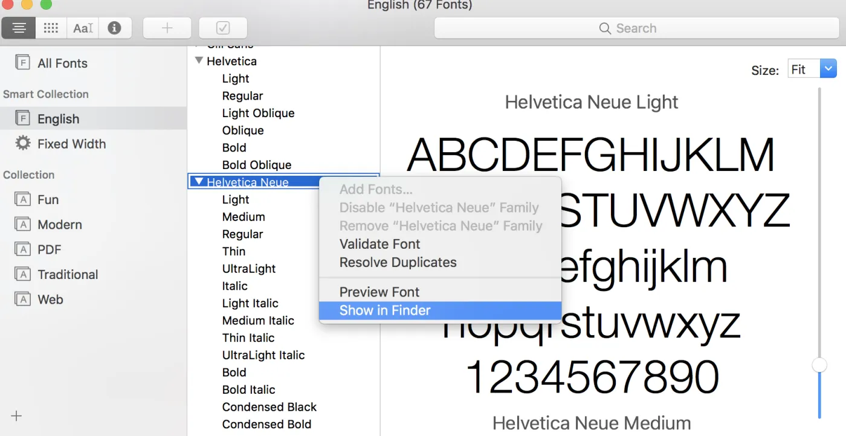Select Helvetica Neue Medium Italic
Image resolution: width=846 pixels, height=436 pixels.
click(258, 321)
